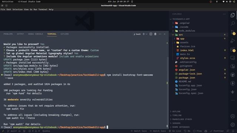Close the terminal panel
Image resolution: width=237 pixels, height=133 pixels.
(164, 34)
